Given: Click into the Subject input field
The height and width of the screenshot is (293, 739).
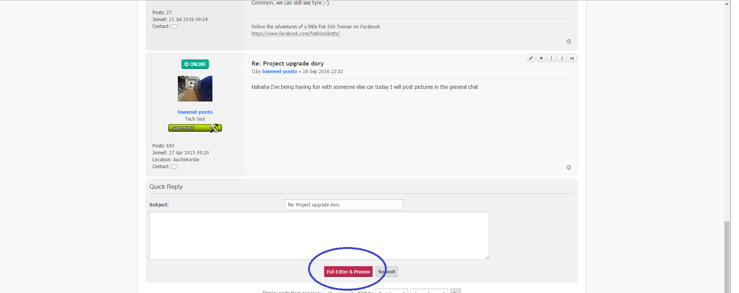Looking at the screenshot, I should coord(344,205).
